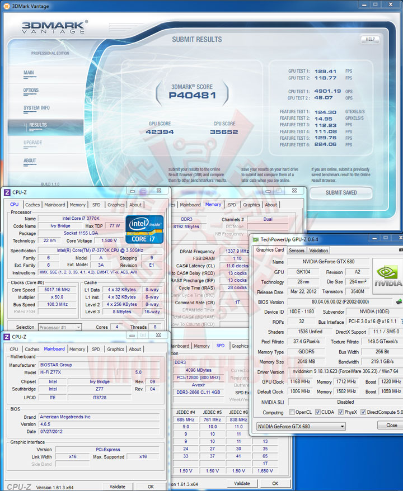Click the GPU score value 42394
The image size is (403, 491).
(160, 132)
